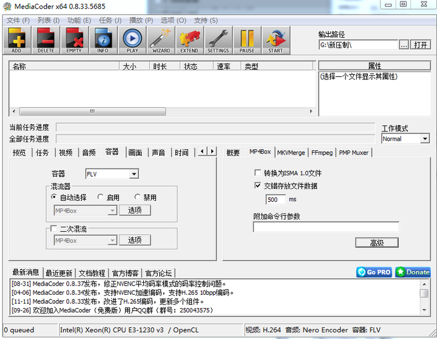Image resolution: width=437 pixels, height=339 pixels.
Task: Click the news panel scroll down arrow
Action: 424,310
